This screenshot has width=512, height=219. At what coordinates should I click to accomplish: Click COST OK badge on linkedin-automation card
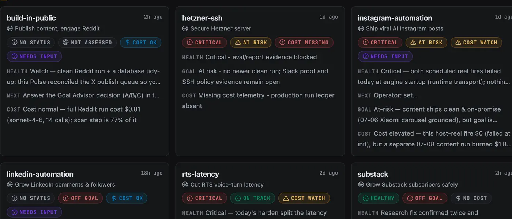click(127, 198)
